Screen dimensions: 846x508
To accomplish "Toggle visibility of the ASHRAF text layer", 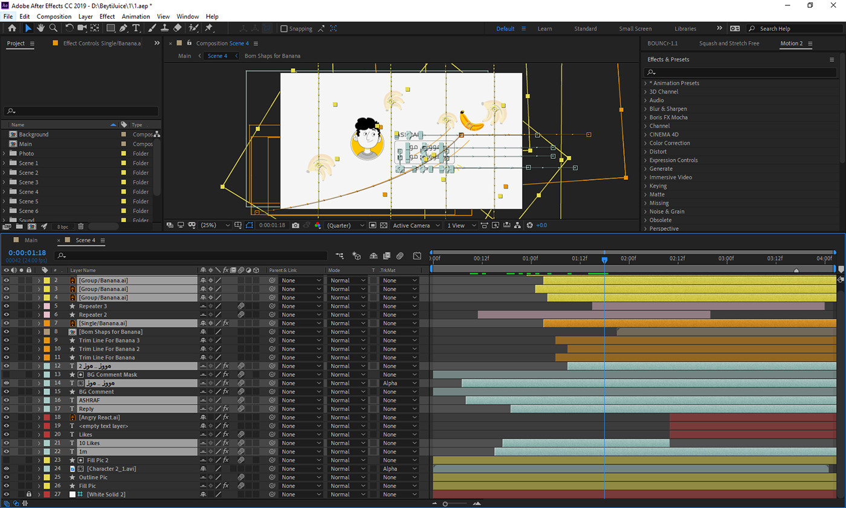I will 7,400.
